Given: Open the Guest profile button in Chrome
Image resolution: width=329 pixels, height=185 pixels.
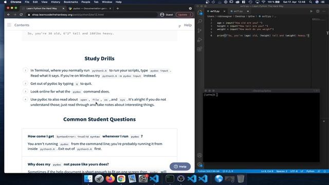Looking at the screenshot, I should [x=167, y=15].
